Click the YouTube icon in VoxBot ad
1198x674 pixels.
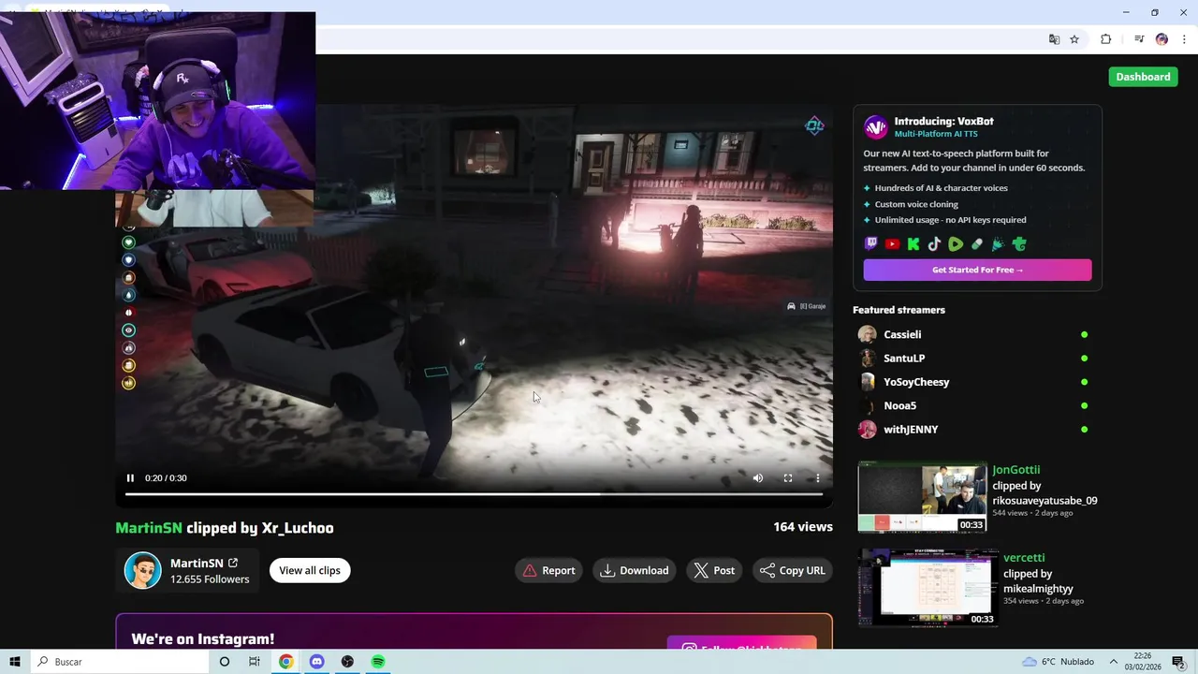pos(892,244)
